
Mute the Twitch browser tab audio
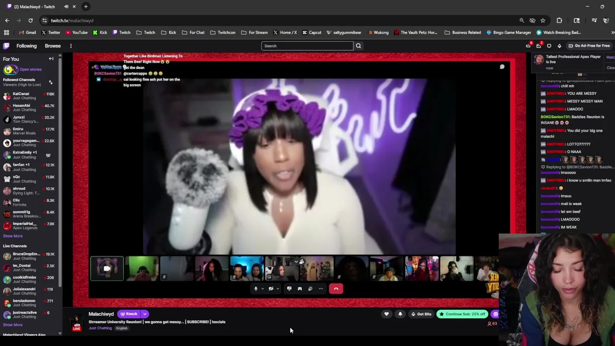pos(66,7)
